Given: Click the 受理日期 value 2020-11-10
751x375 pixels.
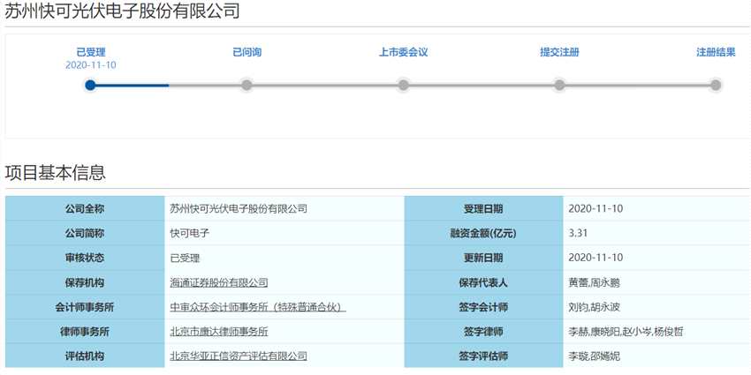Looking at the screenshot, I should tap(595, 208).
